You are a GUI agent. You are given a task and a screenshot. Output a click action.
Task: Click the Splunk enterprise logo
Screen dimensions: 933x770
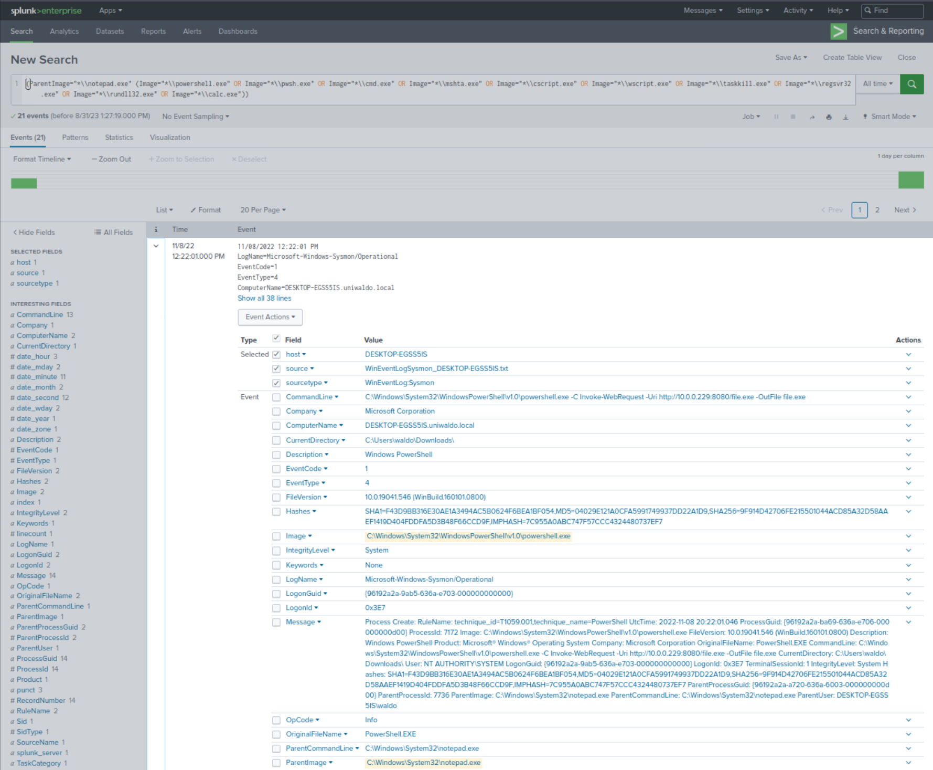tap(46, 10)
